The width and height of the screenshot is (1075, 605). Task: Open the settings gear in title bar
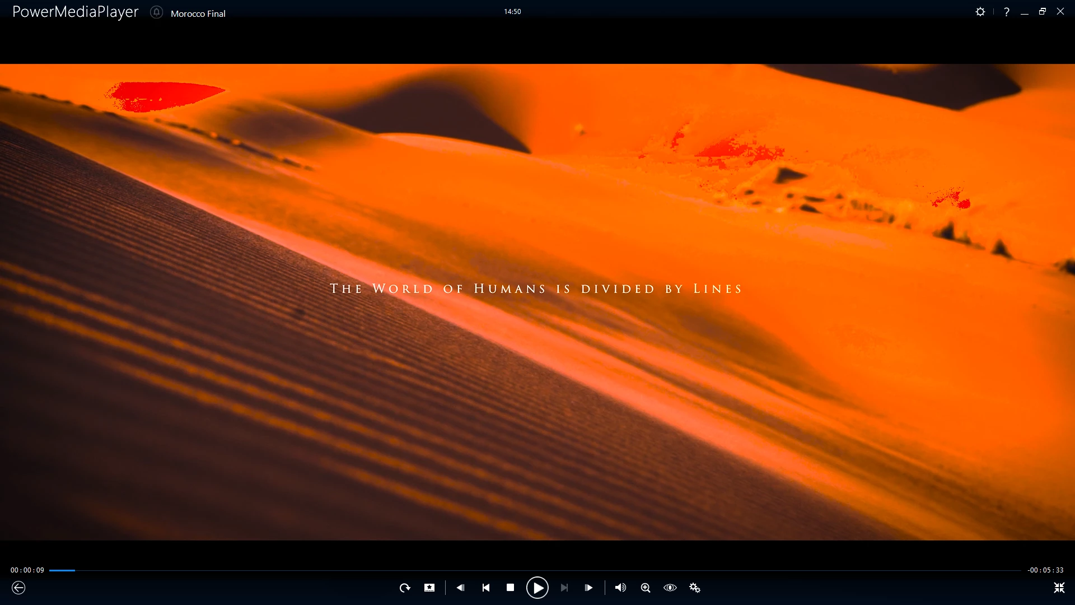point(980,12)
